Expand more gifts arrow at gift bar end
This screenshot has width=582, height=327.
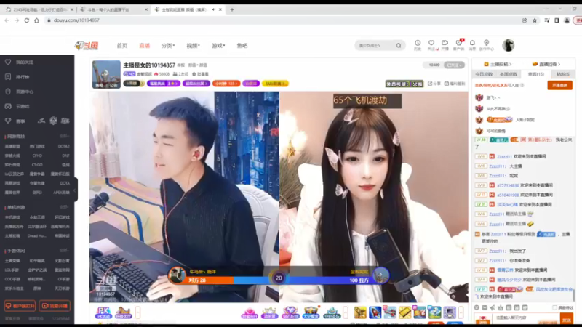461,312
